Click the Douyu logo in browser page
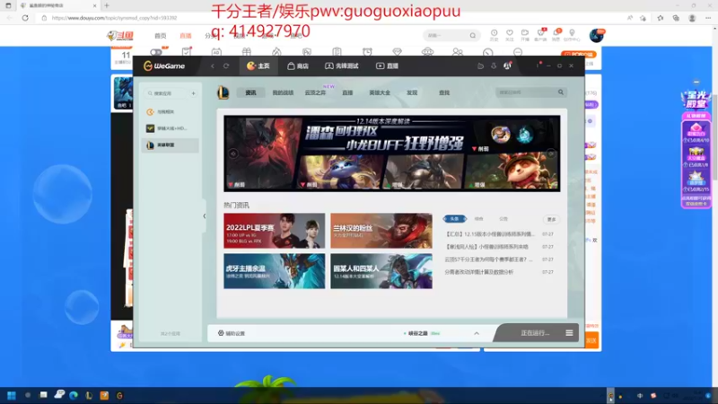 120,35
